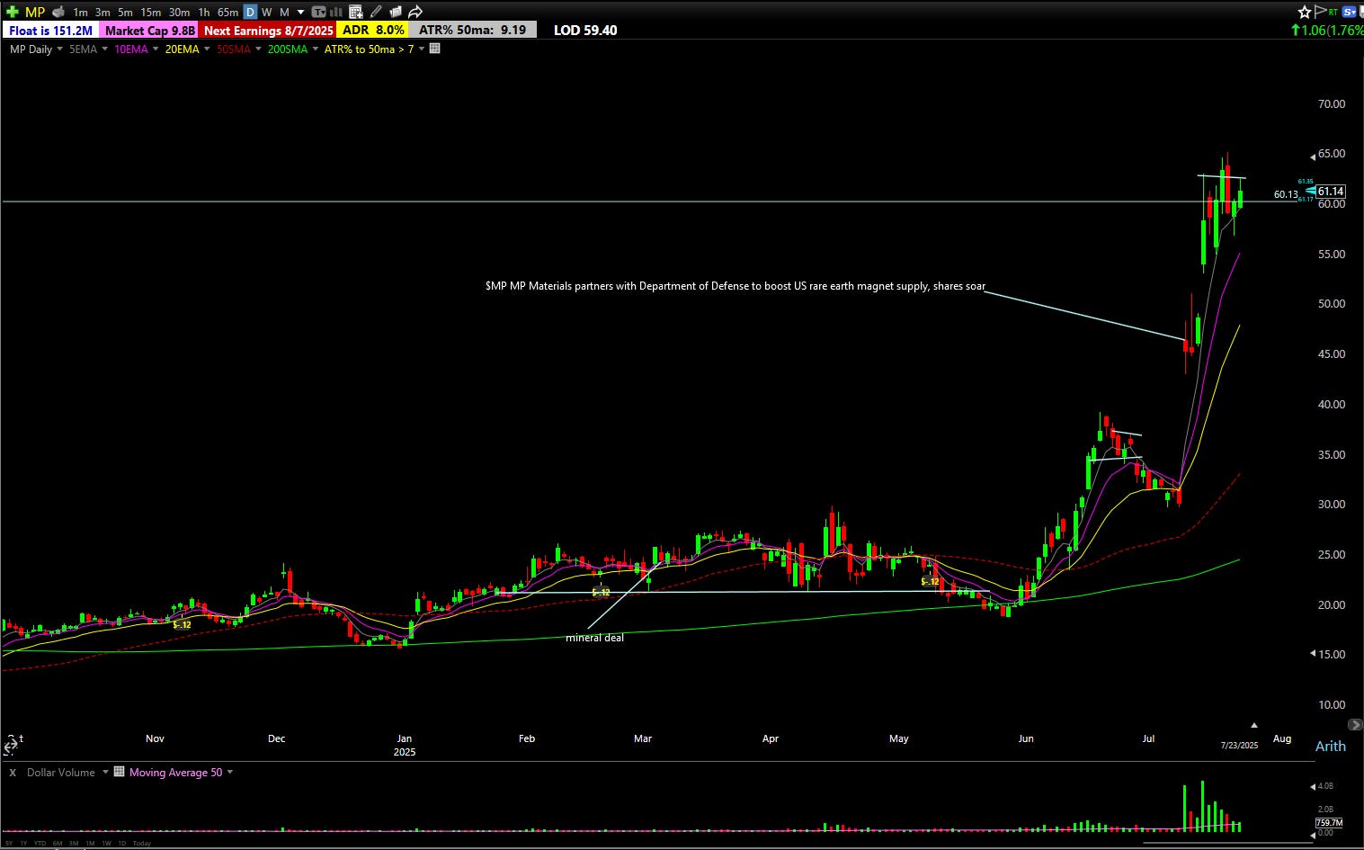Screen dimensions: 1364x850
Task: Switch to 30m timeframe
Action: (180, 13)
